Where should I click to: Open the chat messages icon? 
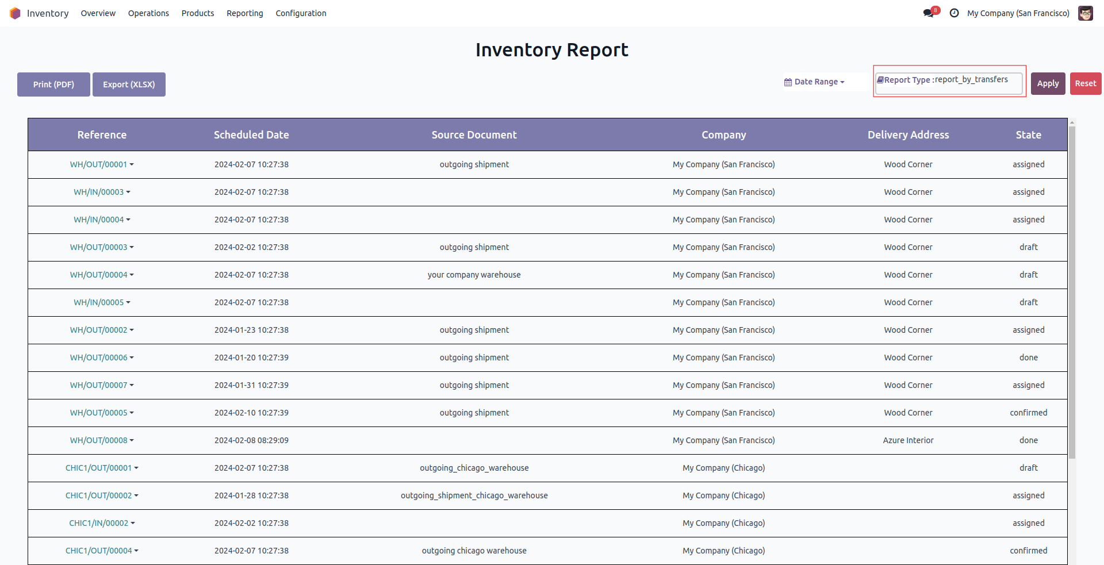coord(928,13)
